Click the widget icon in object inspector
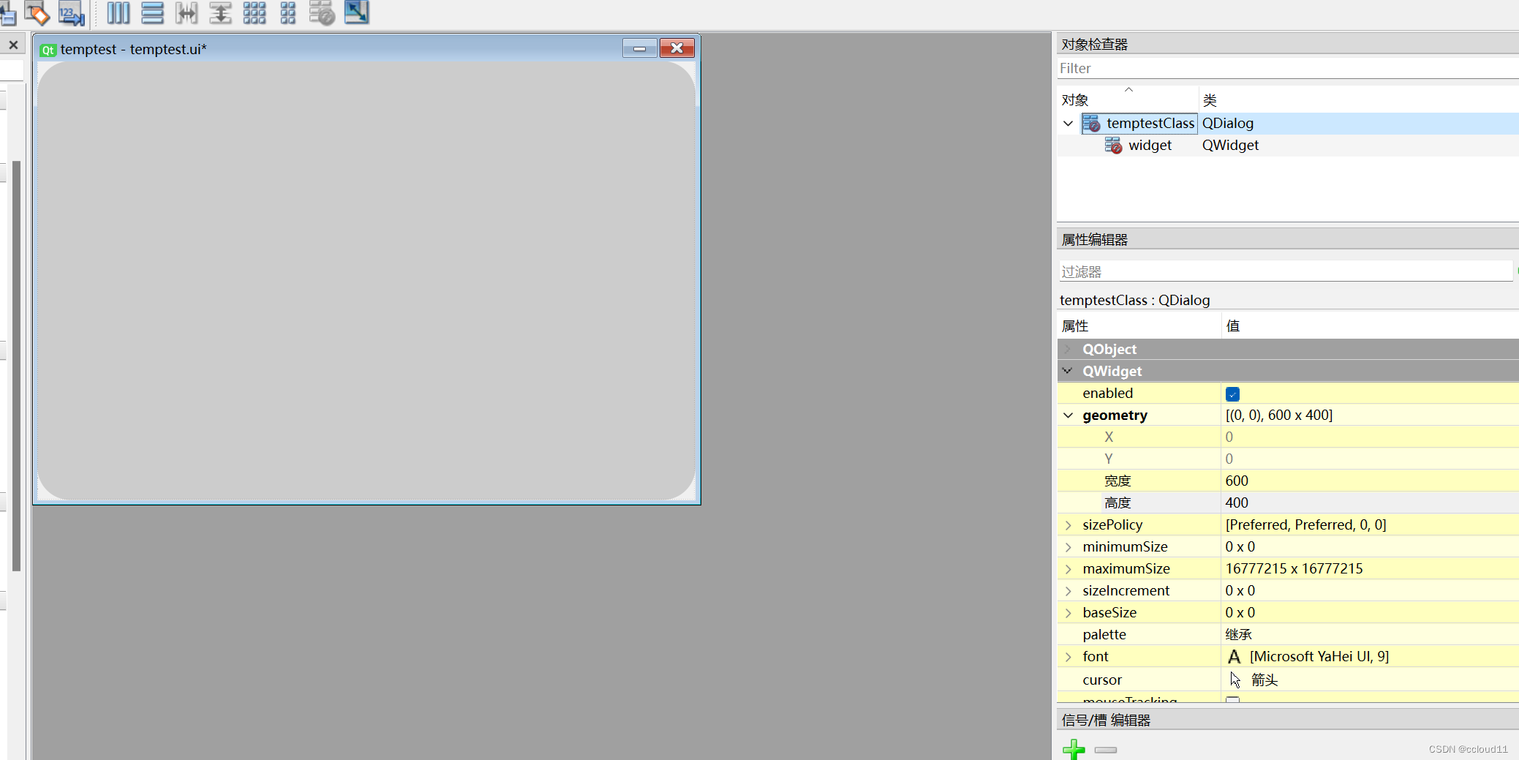The height and width of the screenshot is (760, 1519). click(x=1114, y=145)
